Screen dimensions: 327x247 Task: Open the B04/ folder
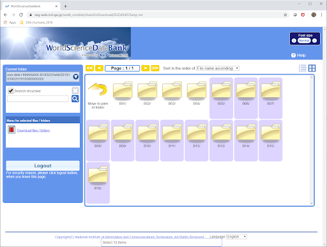point(197,91)
